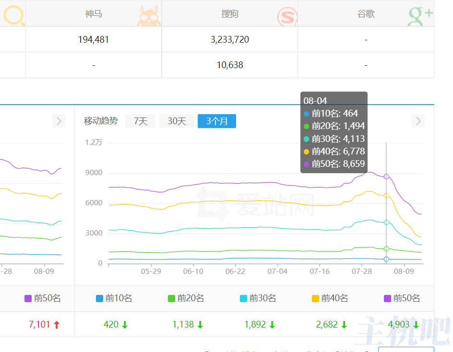Toggle 前30名 legend in mobile trend chart
Screen dimensions: 453x352
click(x=258, y=298)
